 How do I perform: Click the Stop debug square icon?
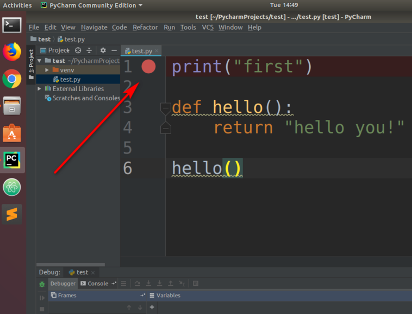coord(42,309)
